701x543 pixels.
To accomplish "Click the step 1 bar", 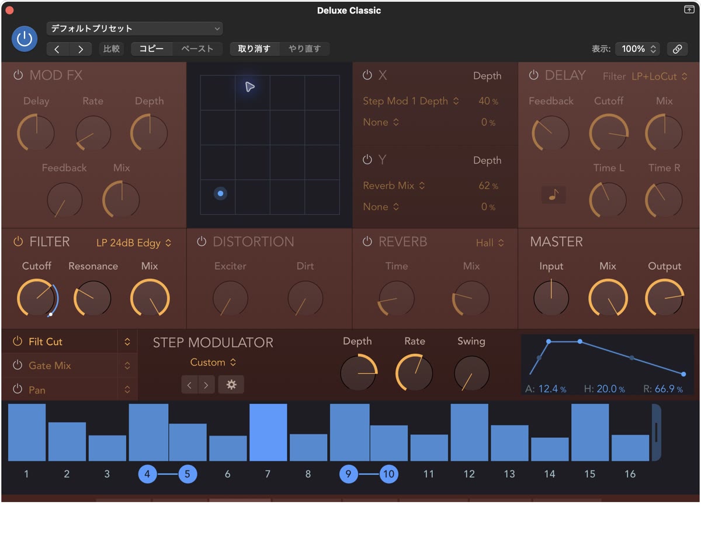I will [27, 433].
